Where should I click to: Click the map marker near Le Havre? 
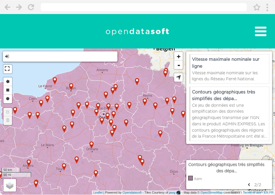(x=55, y=81)
